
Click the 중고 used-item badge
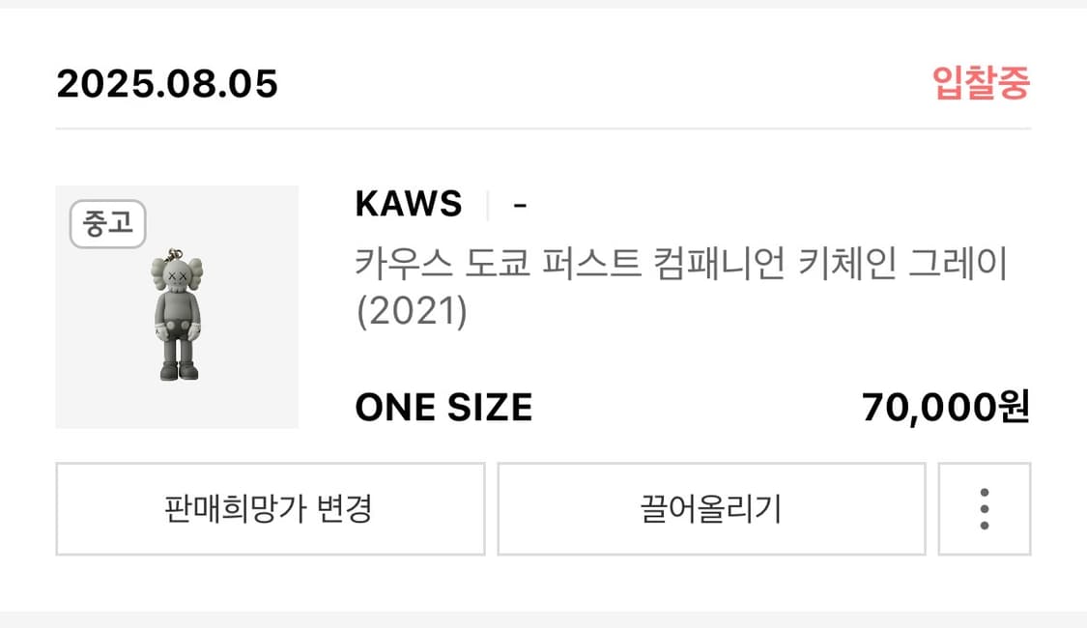point(107,223)
